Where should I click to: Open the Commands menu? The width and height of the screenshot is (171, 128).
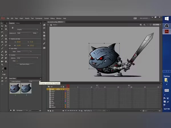pos(39,18)
